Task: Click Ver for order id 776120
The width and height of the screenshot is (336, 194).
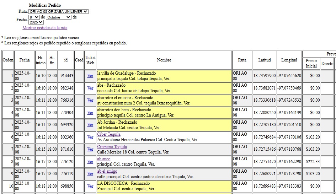Action: point(90,162)
